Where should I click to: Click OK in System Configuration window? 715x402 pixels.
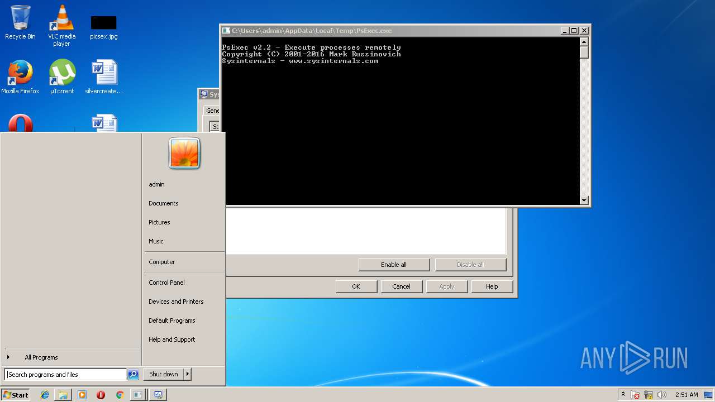point(356,286)
